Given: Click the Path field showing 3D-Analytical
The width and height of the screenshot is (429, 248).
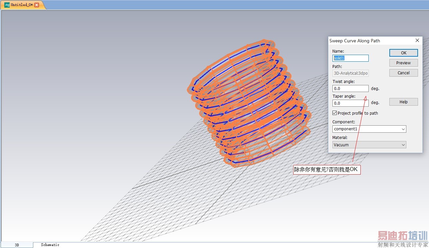Looking at the screenshot, I should pyautogui.click(x=350, y=73).
